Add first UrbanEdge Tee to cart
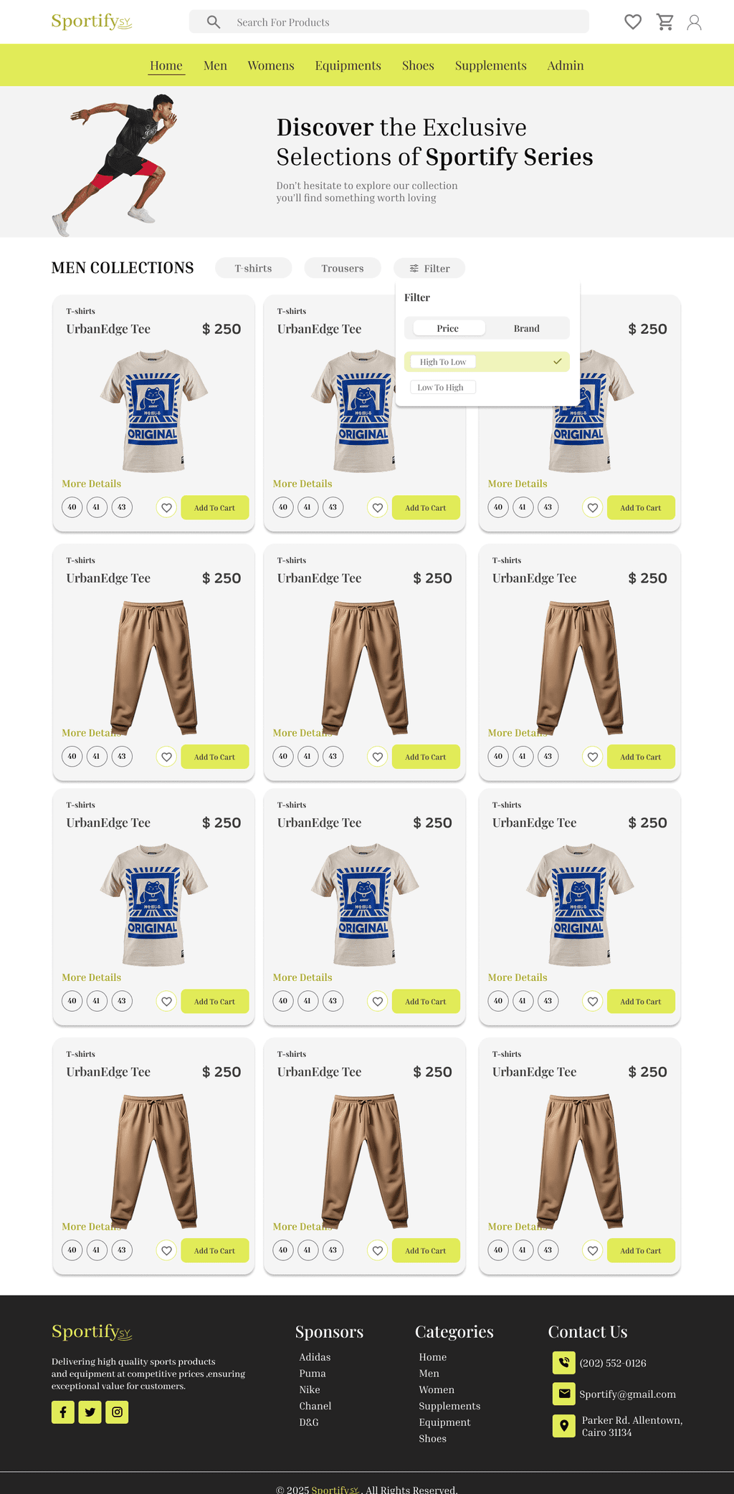This screenshot has height=1494, width=734. click(x=215, y=507)
